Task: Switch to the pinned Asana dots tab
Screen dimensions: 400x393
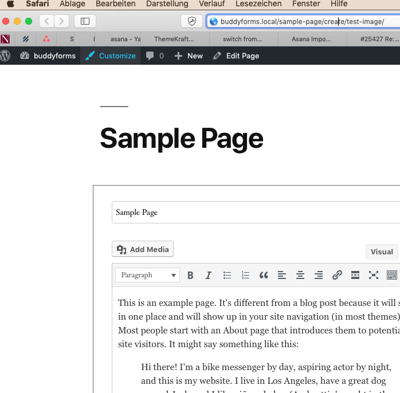Action: point(46,39)
